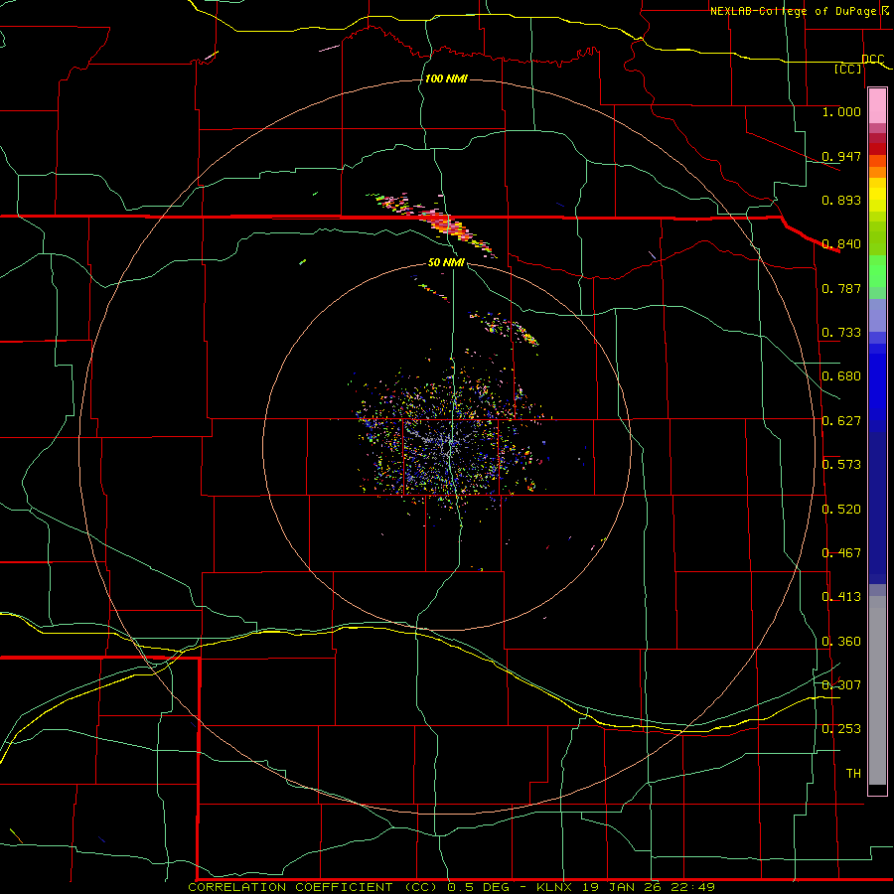Click the DCC label above the scale

click(x=873, y=59)
